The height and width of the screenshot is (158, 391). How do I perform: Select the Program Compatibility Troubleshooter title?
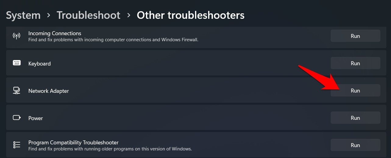point(73,143)
